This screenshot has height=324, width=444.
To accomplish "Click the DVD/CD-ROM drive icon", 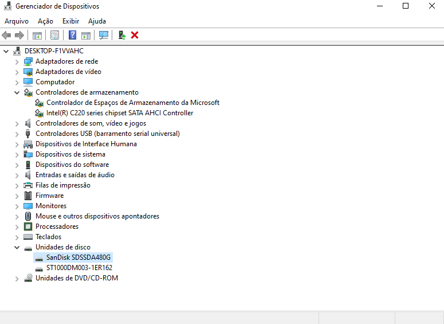I will tap(28, 278).
